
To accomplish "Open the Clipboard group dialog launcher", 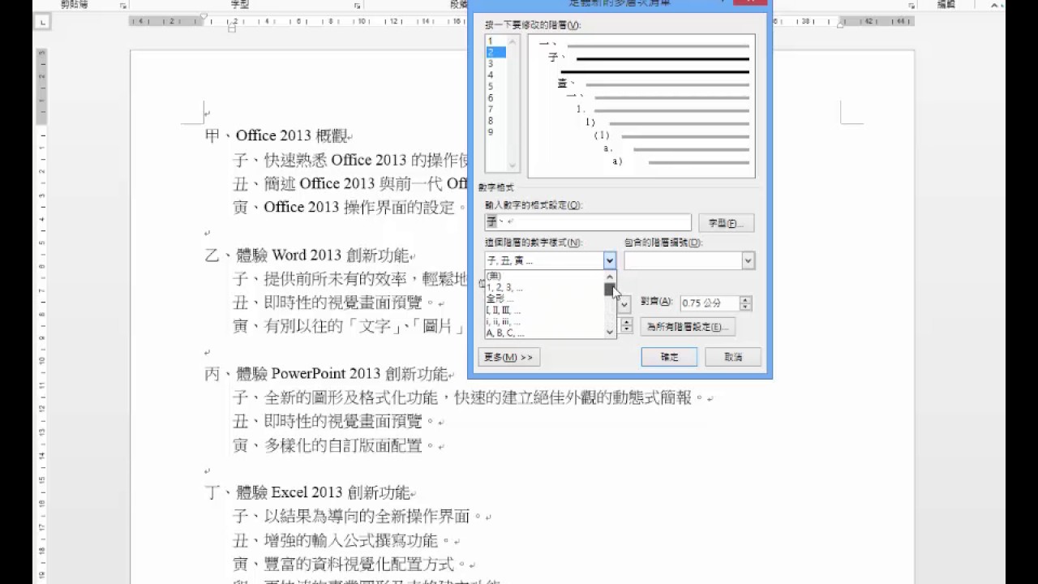I will tap(123, 6).
